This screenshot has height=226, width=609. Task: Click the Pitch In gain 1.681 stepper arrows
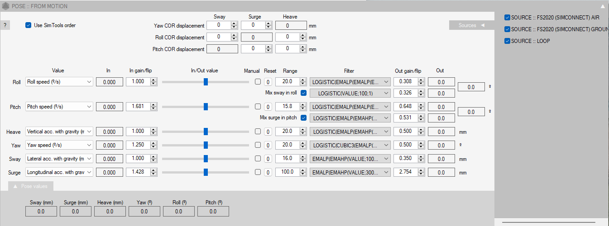153,107
